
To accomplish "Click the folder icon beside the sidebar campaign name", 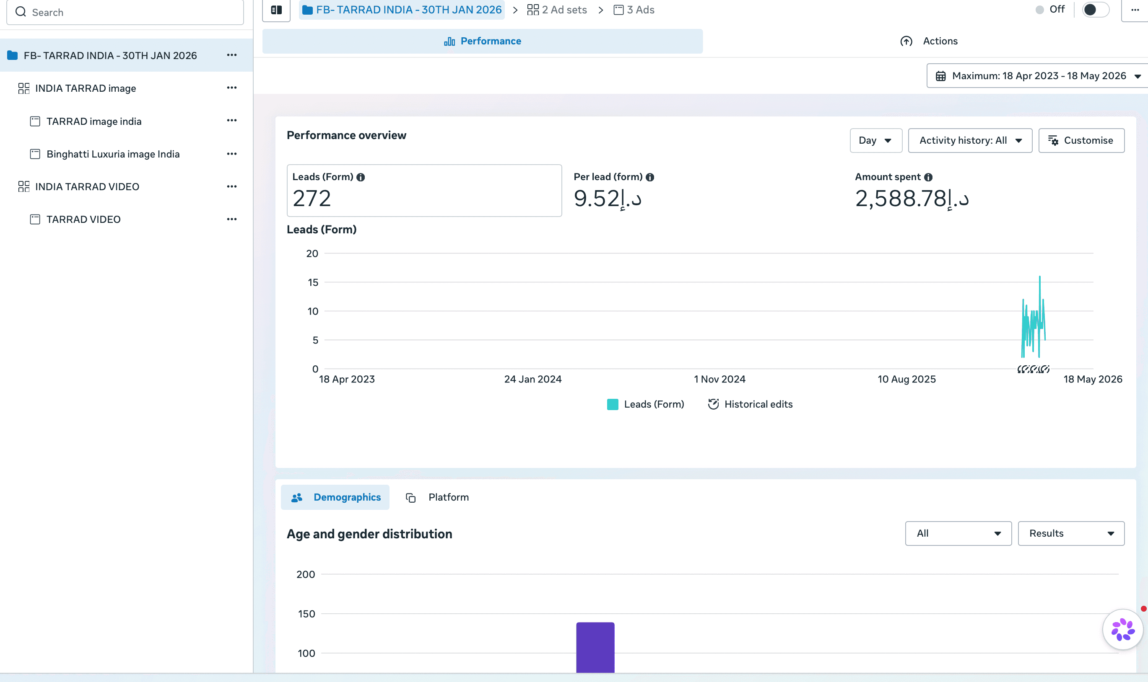I will (x=13, y=56).
